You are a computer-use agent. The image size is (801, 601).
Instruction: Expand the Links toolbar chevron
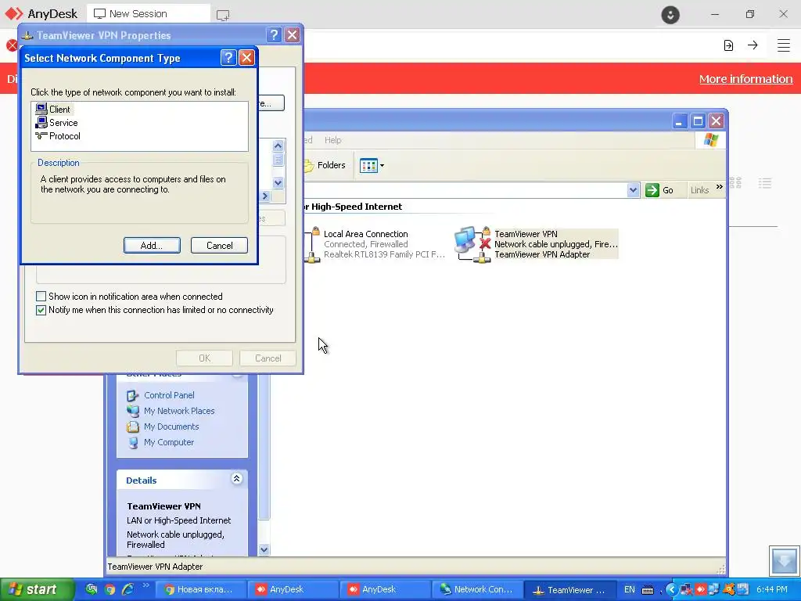(x=720, y=187)
